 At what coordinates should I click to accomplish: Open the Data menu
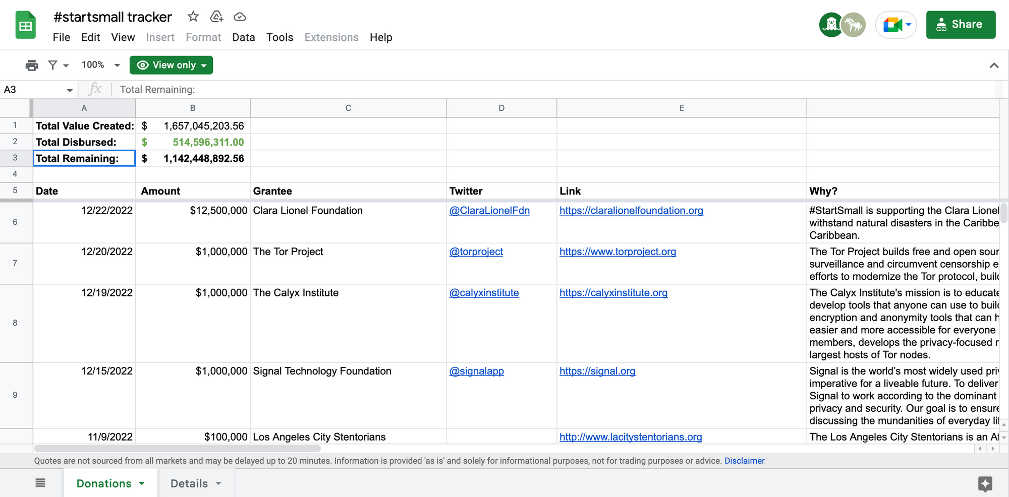(x=244, y=37)
